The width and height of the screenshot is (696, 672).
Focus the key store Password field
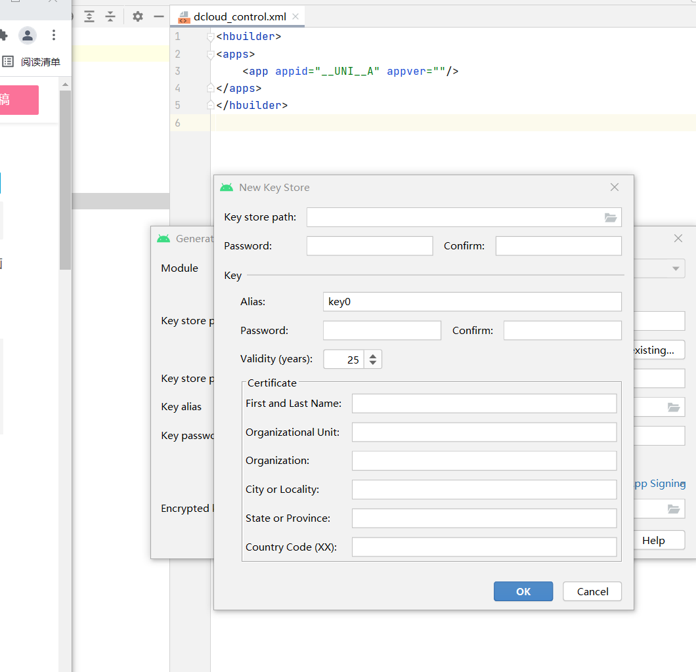coord(369,245)
